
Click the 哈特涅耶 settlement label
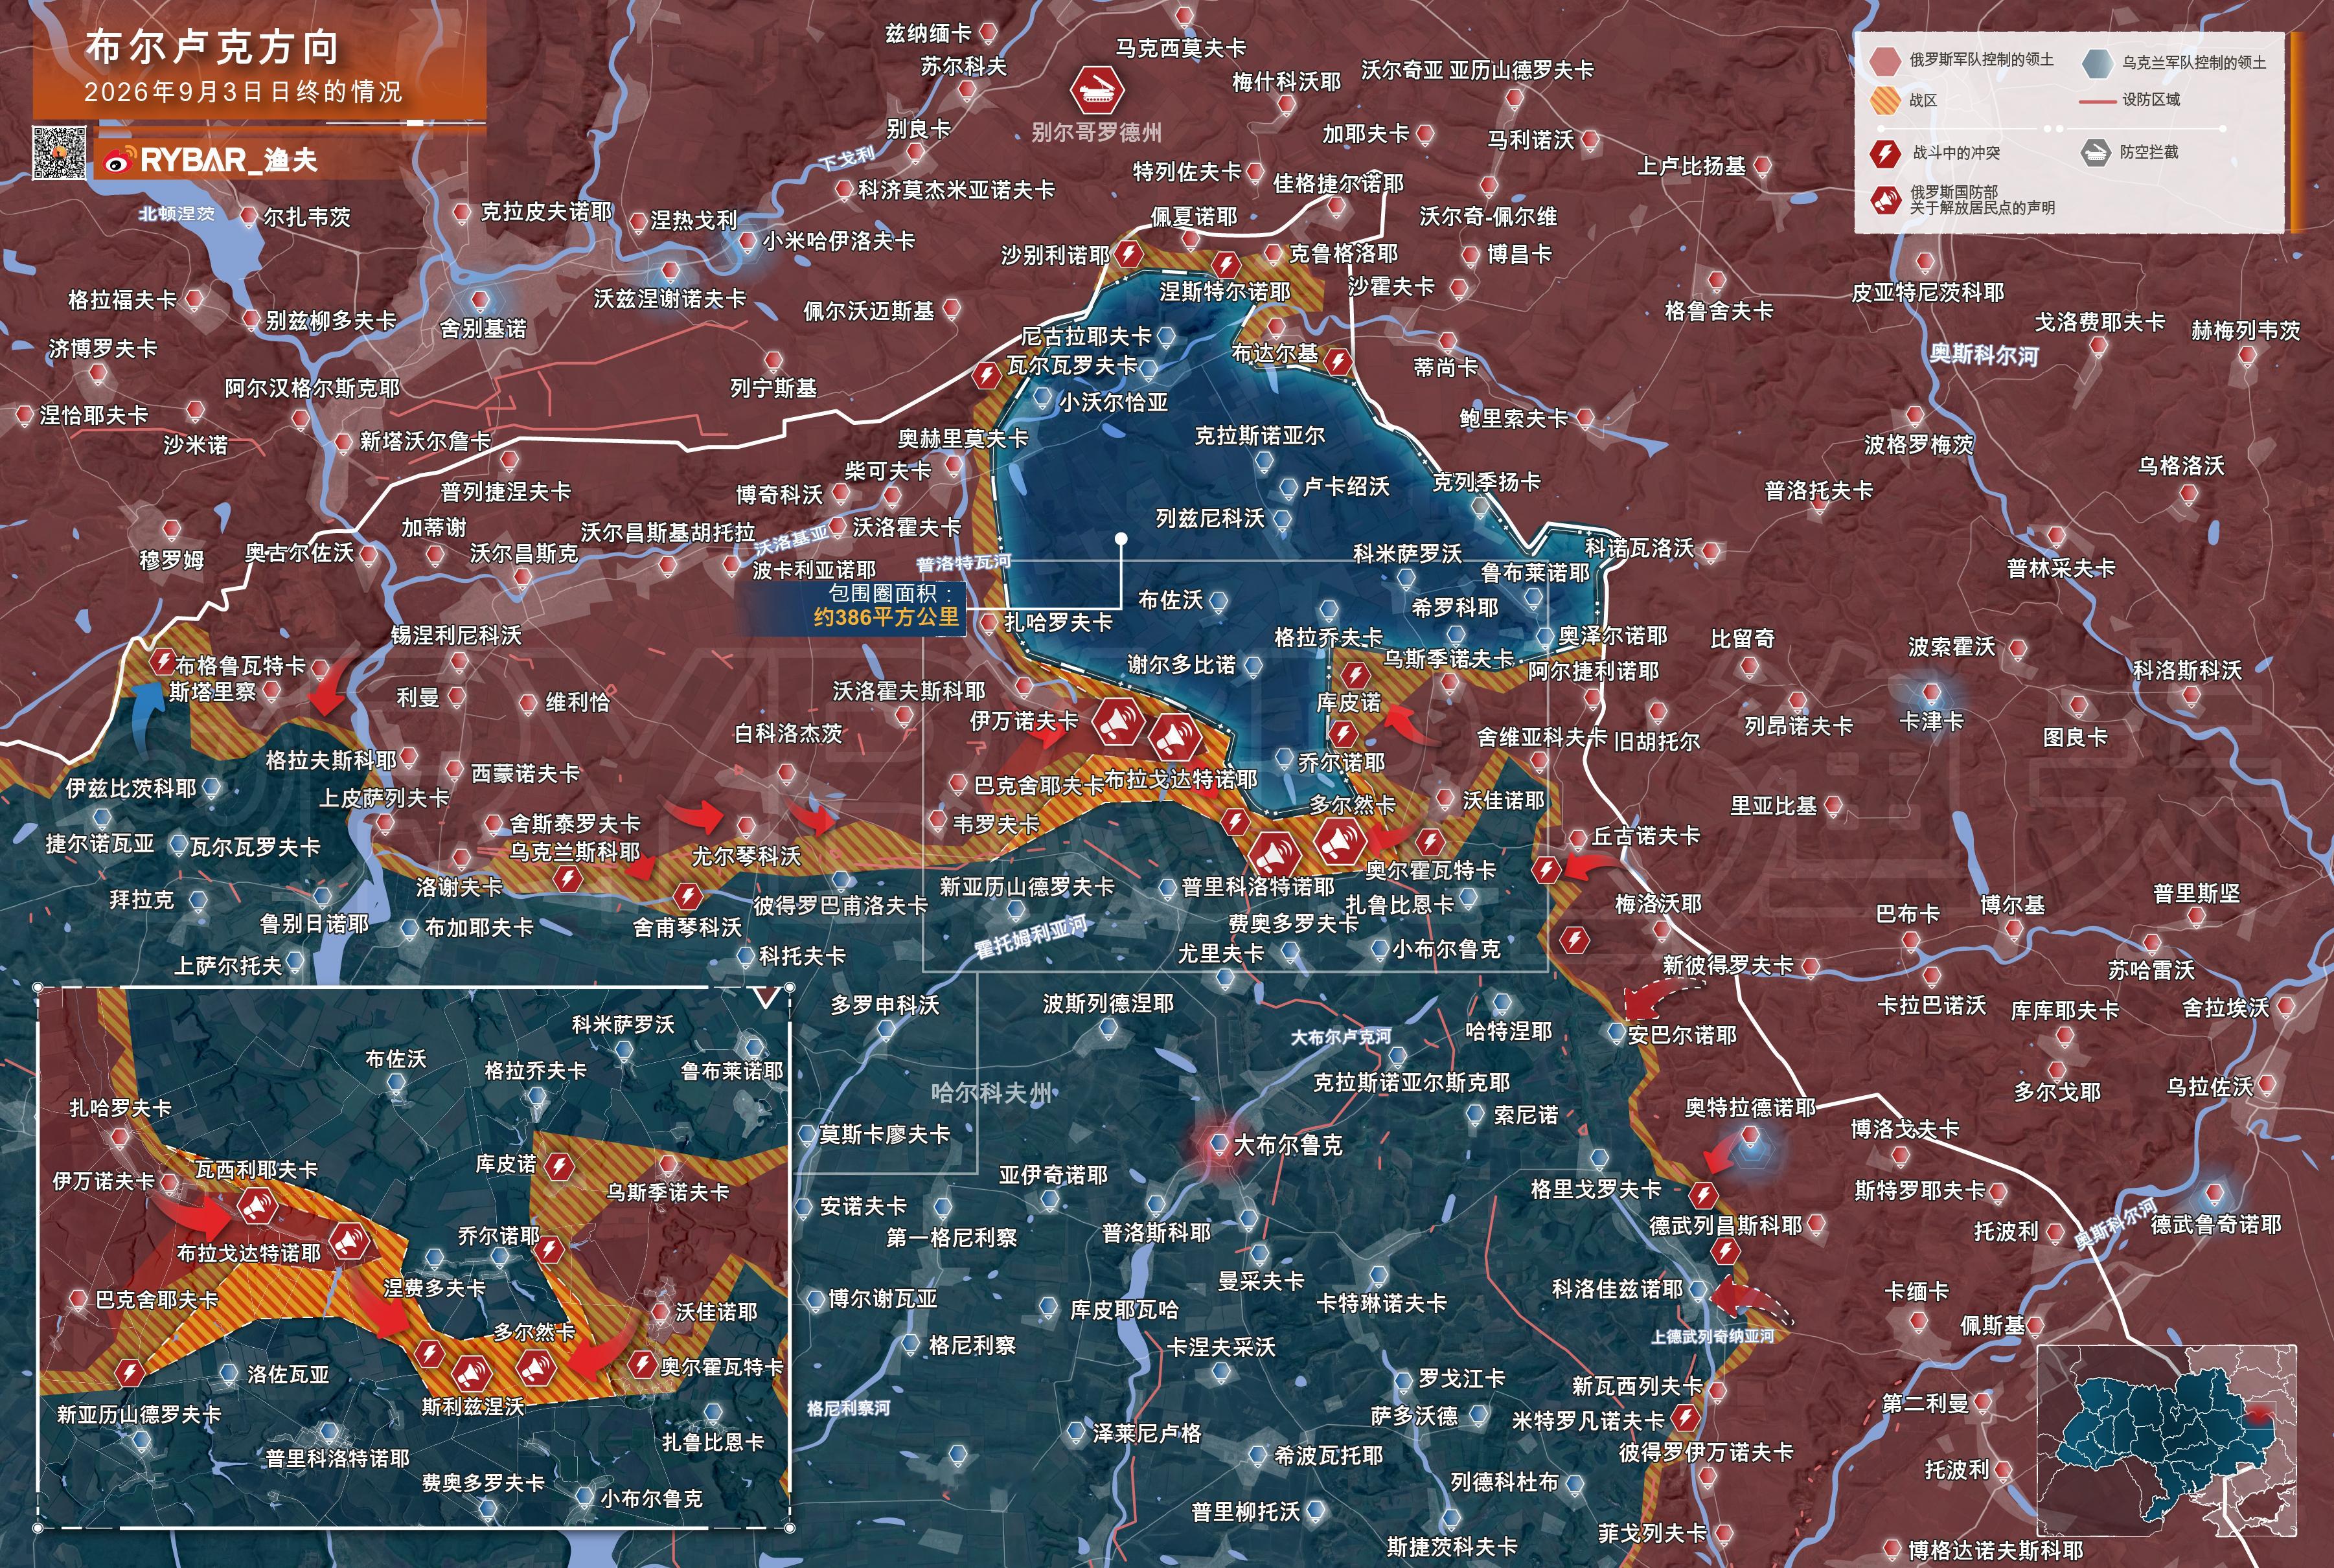(x=1509, y=1031)
